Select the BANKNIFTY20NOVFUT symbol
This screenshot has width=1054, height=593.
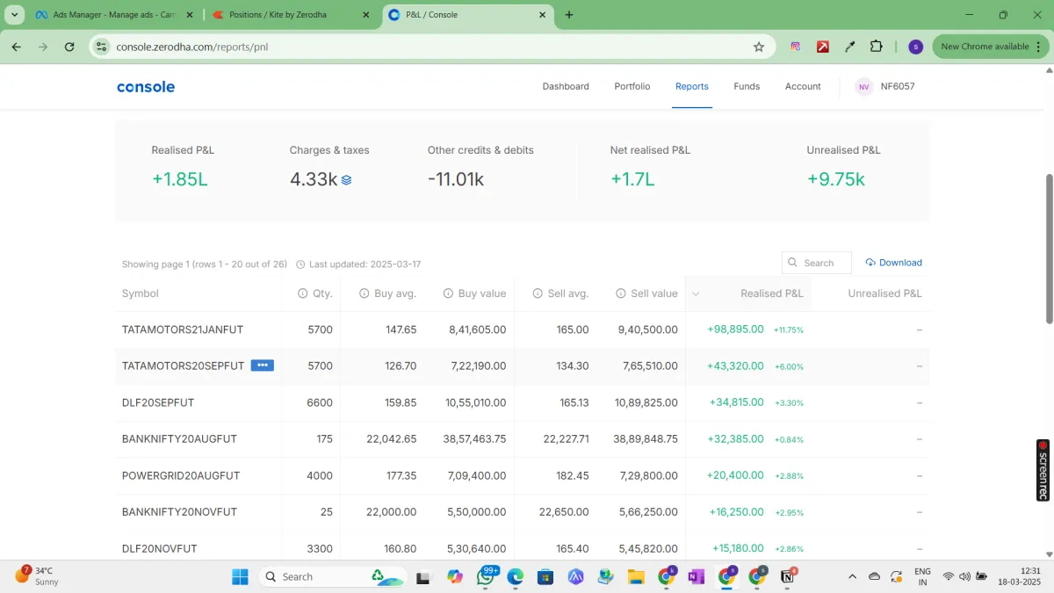click(179, 512)
